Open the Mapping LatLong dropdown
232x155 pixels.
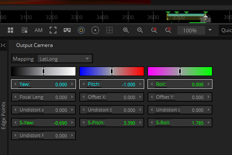pos(65,59)
